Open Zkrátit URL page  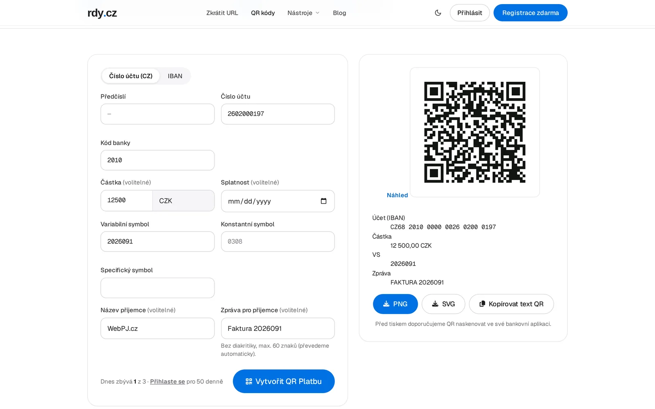222,13
